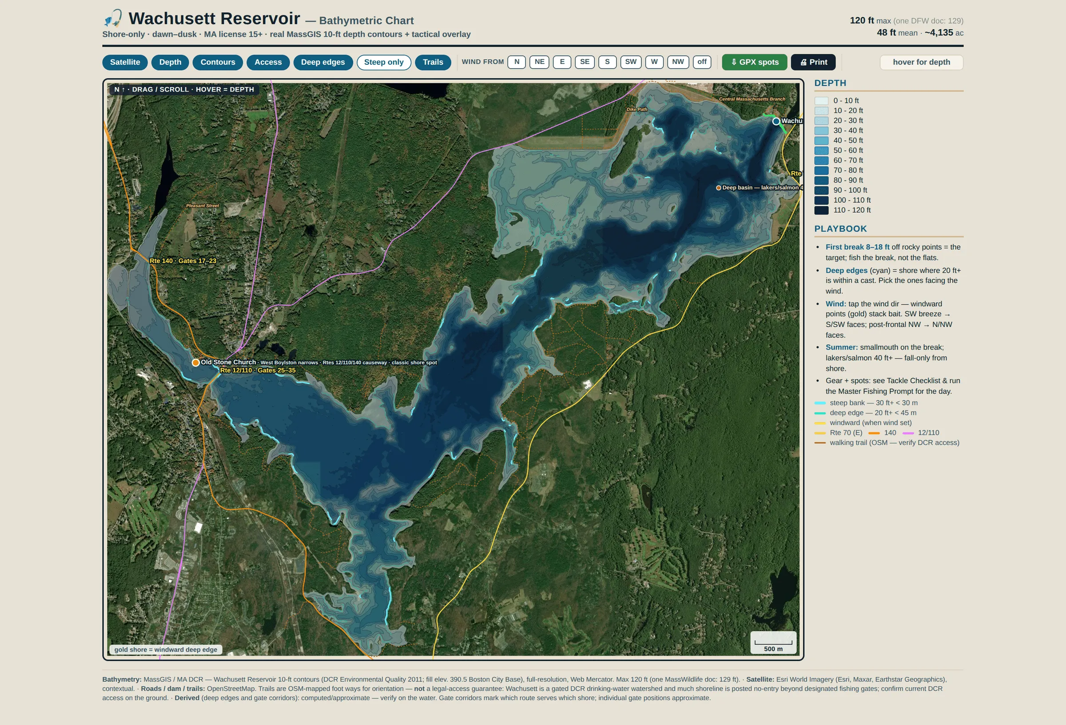Image resolution: width=1066 pixels, height=725 pixels.
Task: Toggle the Access layer
Action: tap(268, 62)
